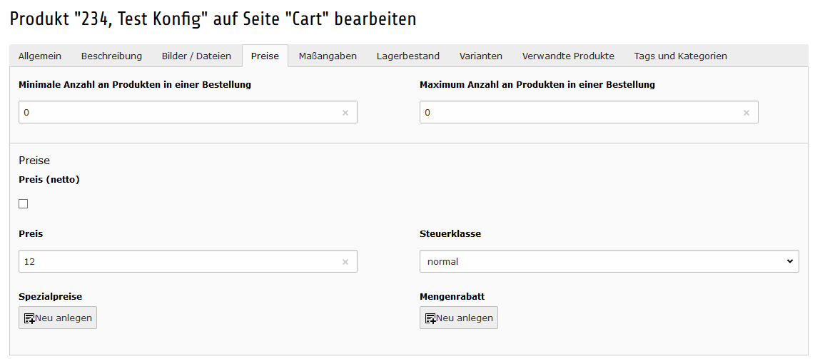Open the Beschreibung tab
Image resolution: width=815 pixels, height=359 pixels.
click(x=111, y=56)
